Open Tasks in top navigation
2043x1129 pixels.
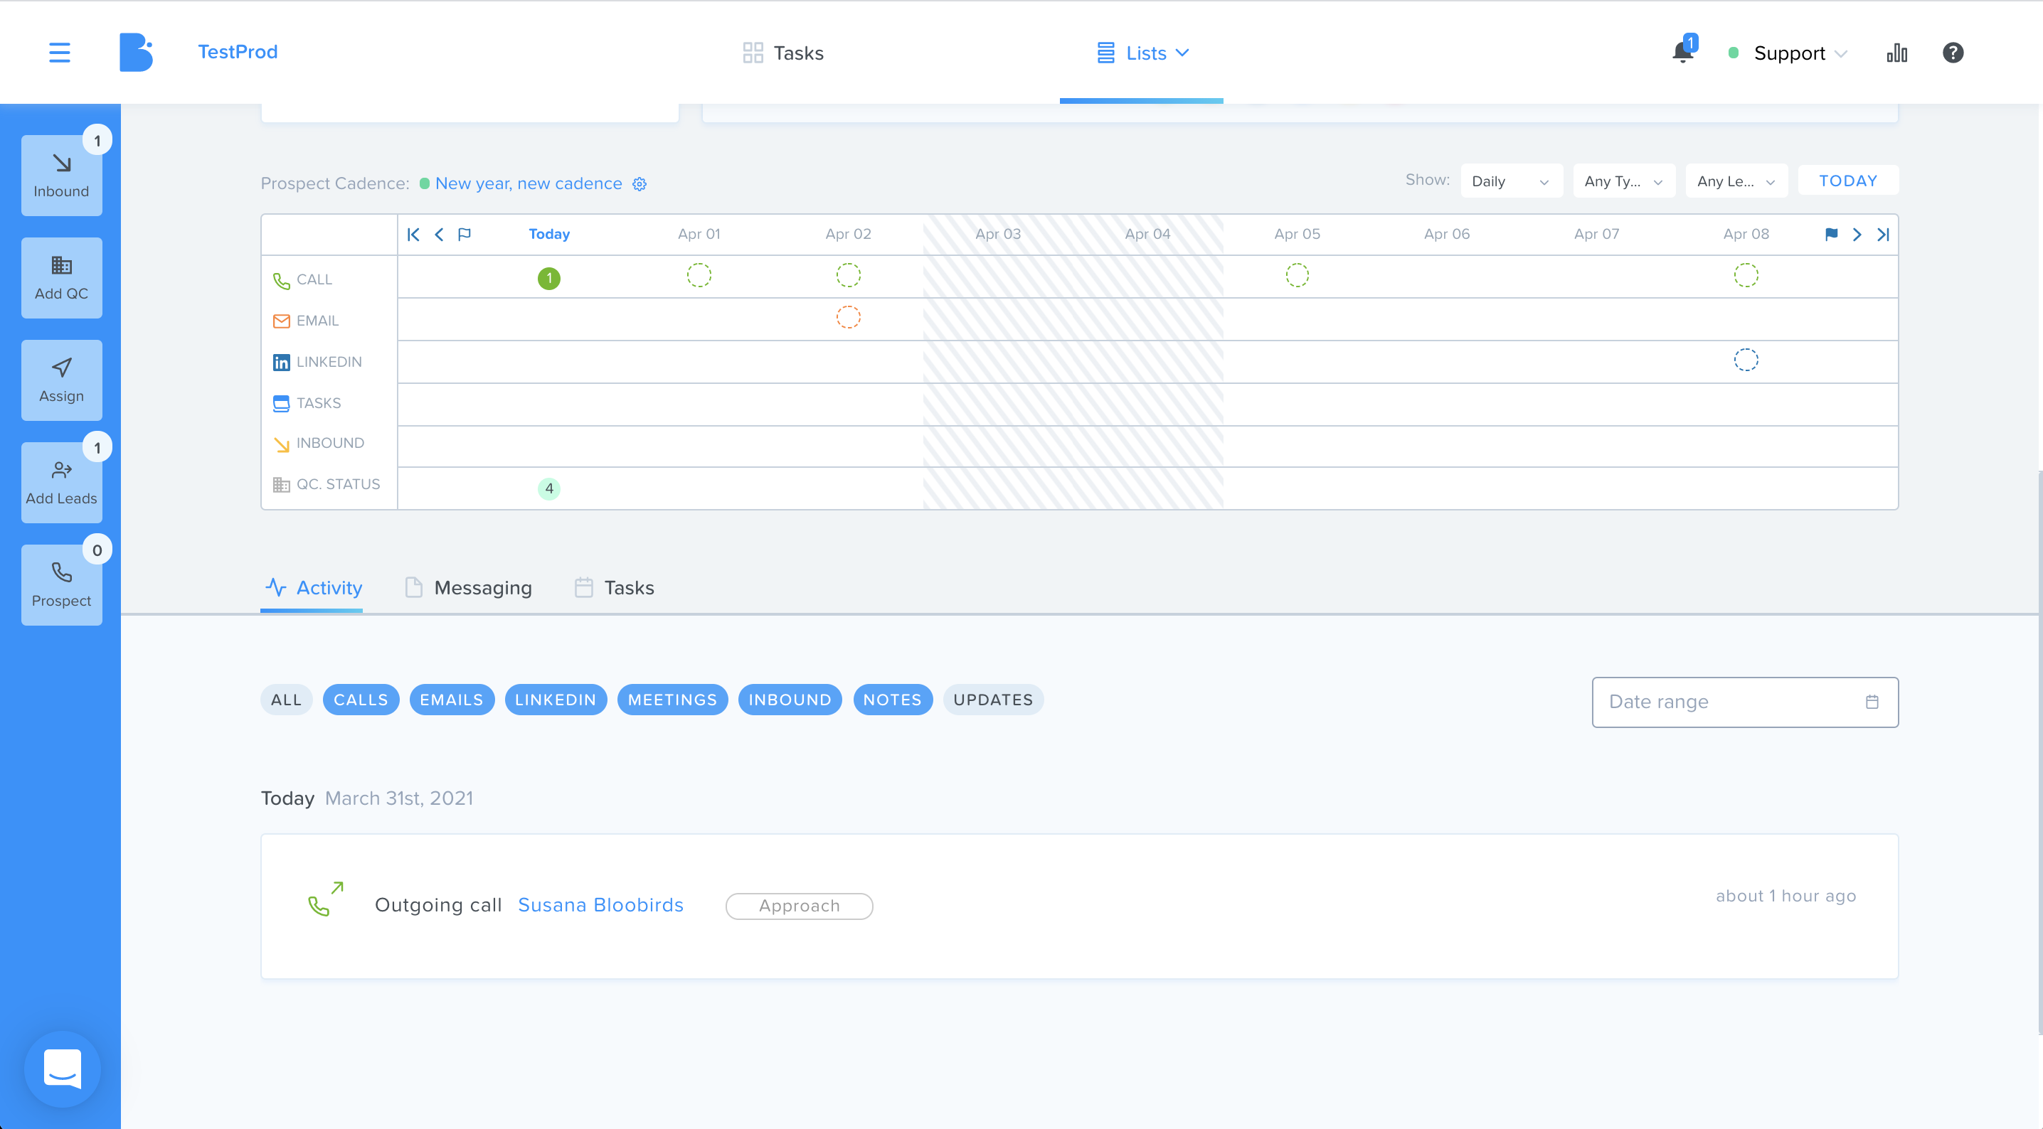click(782, 53)
